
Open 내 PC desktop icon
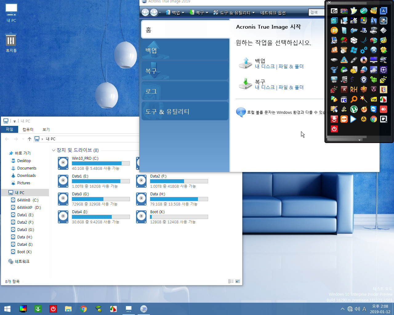pyautogui.click(x=11, y=13)
